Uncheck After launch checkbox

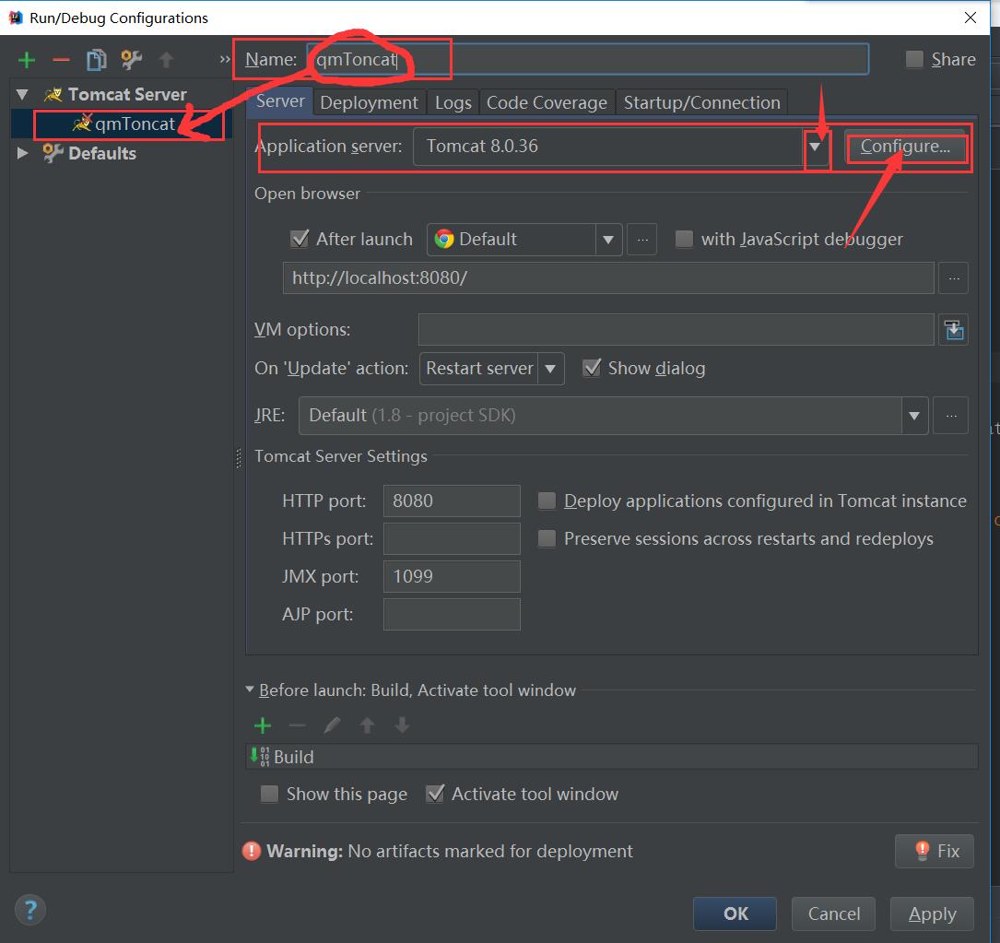(300, 240)
